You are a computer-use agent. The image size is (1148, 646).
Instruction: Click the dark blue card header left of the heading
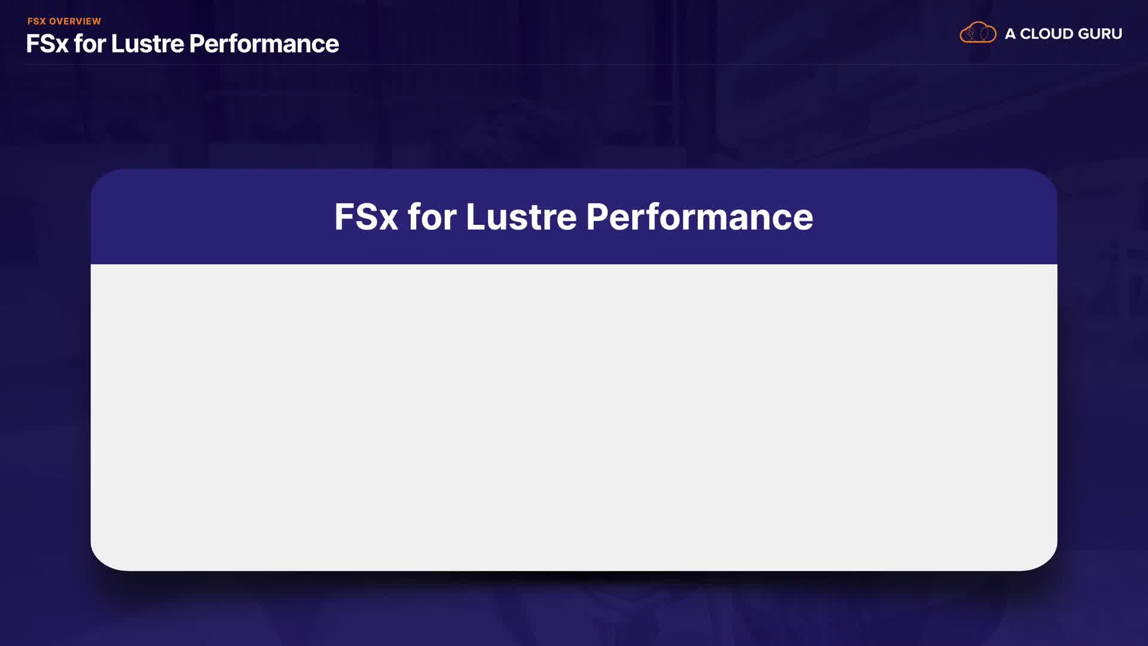click(x=209, y=217)
